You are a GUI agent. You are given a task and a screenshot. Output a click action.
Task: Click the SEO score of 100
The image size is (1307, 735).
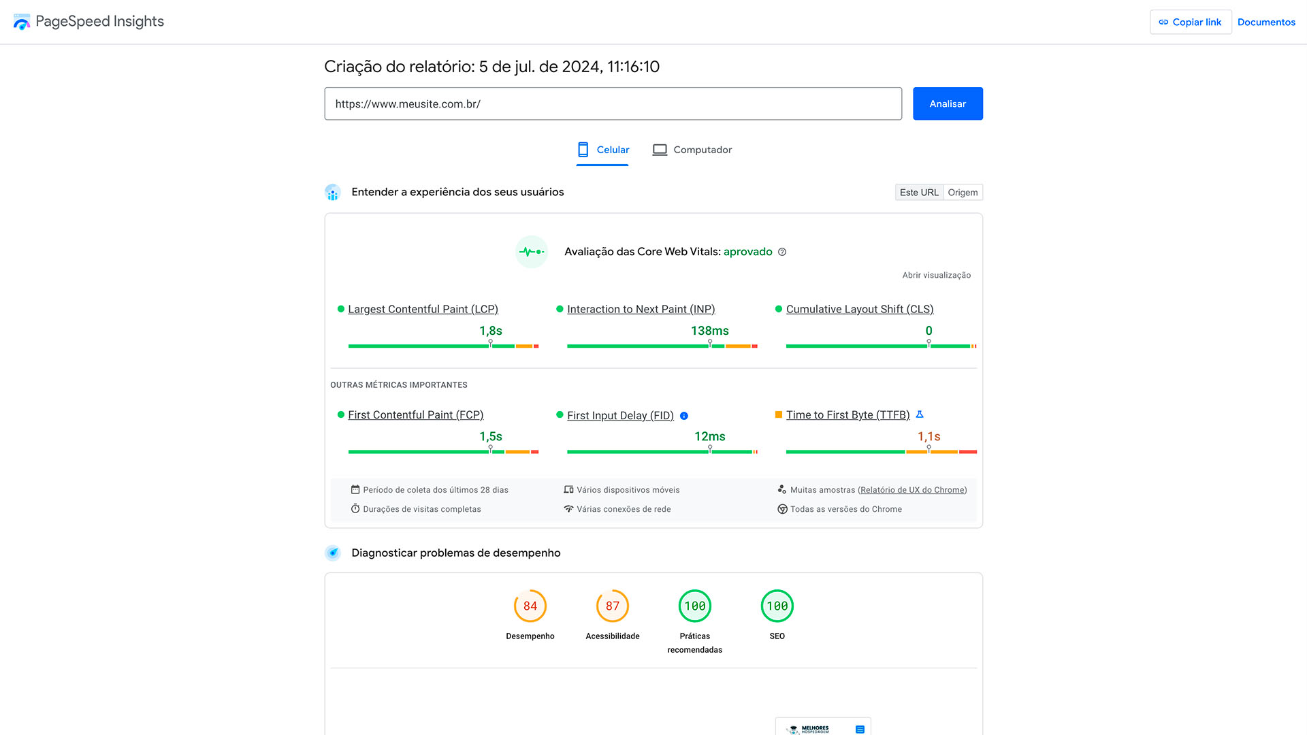tap(775, 606)
